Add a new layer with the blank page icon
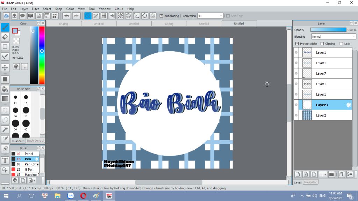This screenshot has width=358, height=201. 298,174
